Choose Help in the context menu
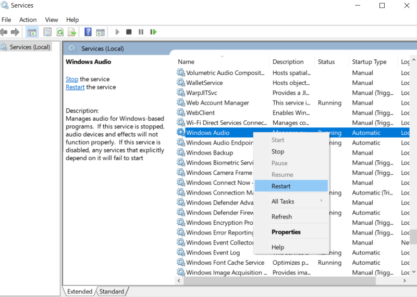417x297 pixels. point(291,247)
